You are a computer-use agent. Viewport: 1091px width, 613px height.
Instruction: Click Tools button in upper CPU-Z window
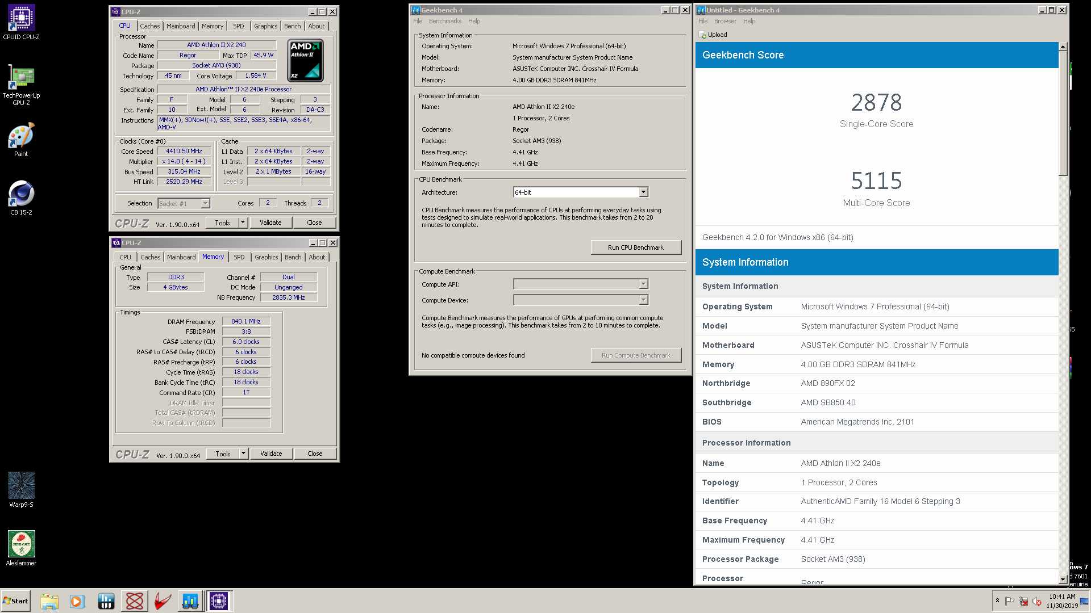(x=222, y=222)
